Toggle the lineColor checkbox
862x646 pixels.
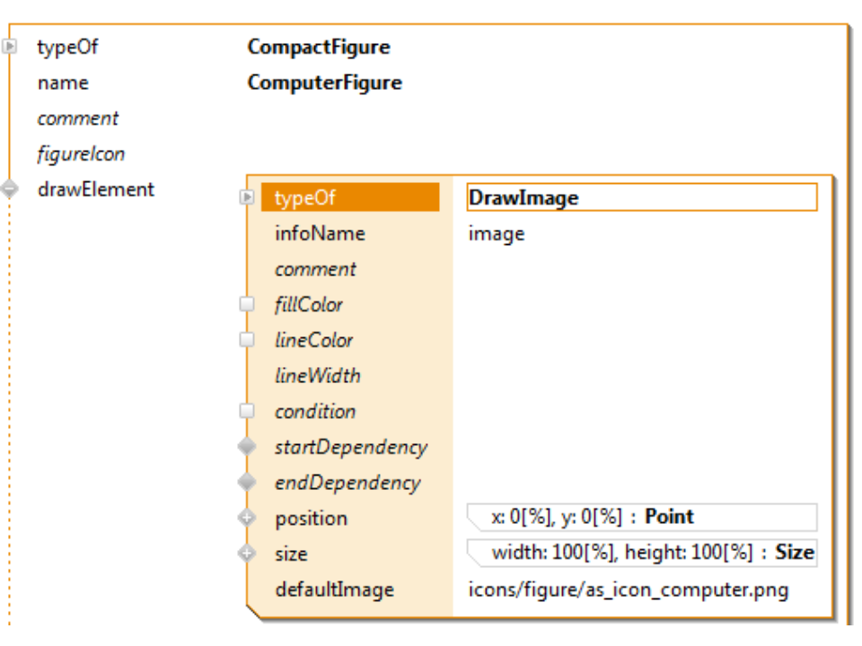tap(247, 340)
